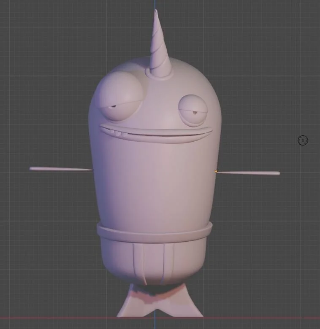Select the thin arm with the orange origin dot
The height and width of the screenshot is (329, 320).
click(x=248, y=173)
